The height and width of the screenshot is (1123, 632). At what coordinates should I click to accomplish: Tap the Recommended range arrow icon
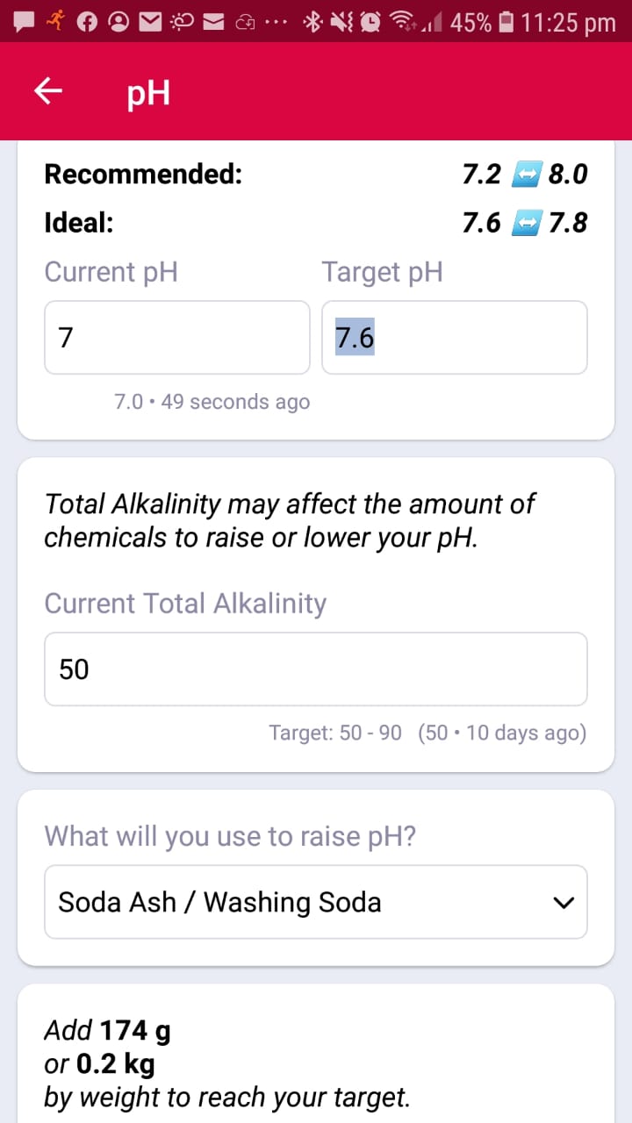click(x=525, y=175)
